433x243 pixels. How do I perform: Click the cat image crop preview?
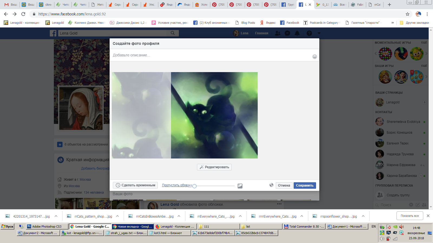pos(214,115)
